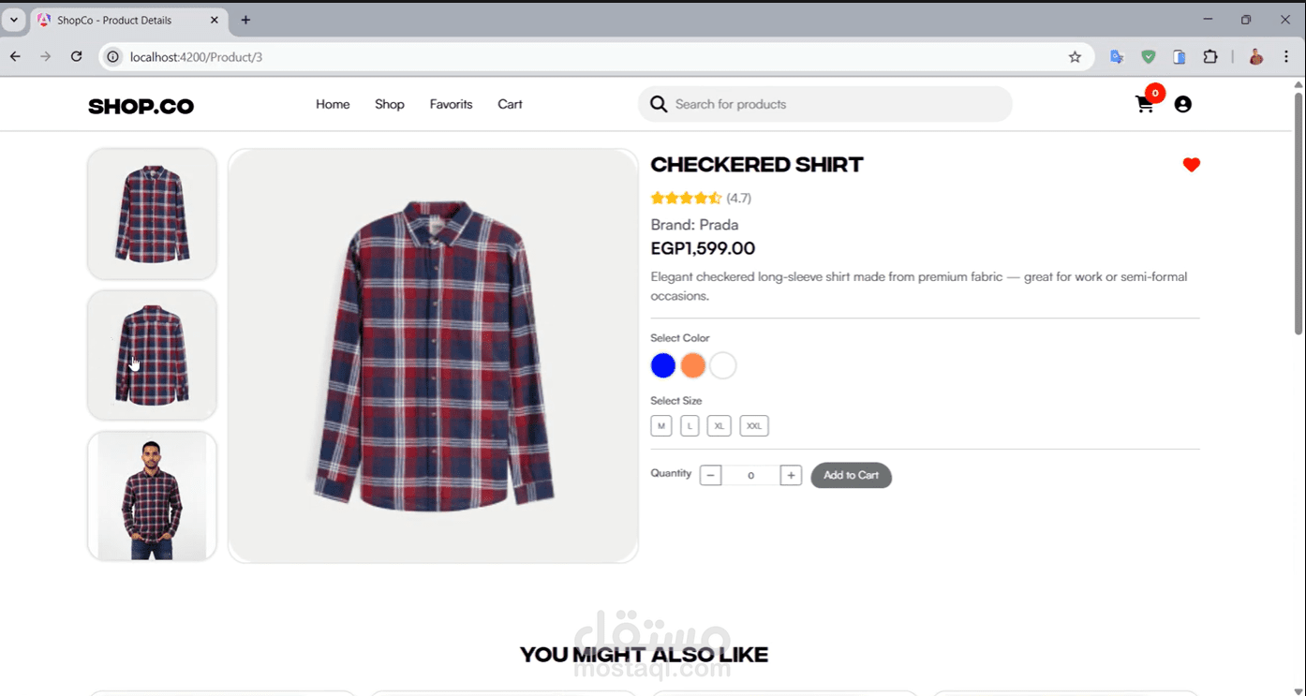This screenshot has height=696, width=1306.
Task: Choose the blue color swatch
Action: (x=663, y=365)
